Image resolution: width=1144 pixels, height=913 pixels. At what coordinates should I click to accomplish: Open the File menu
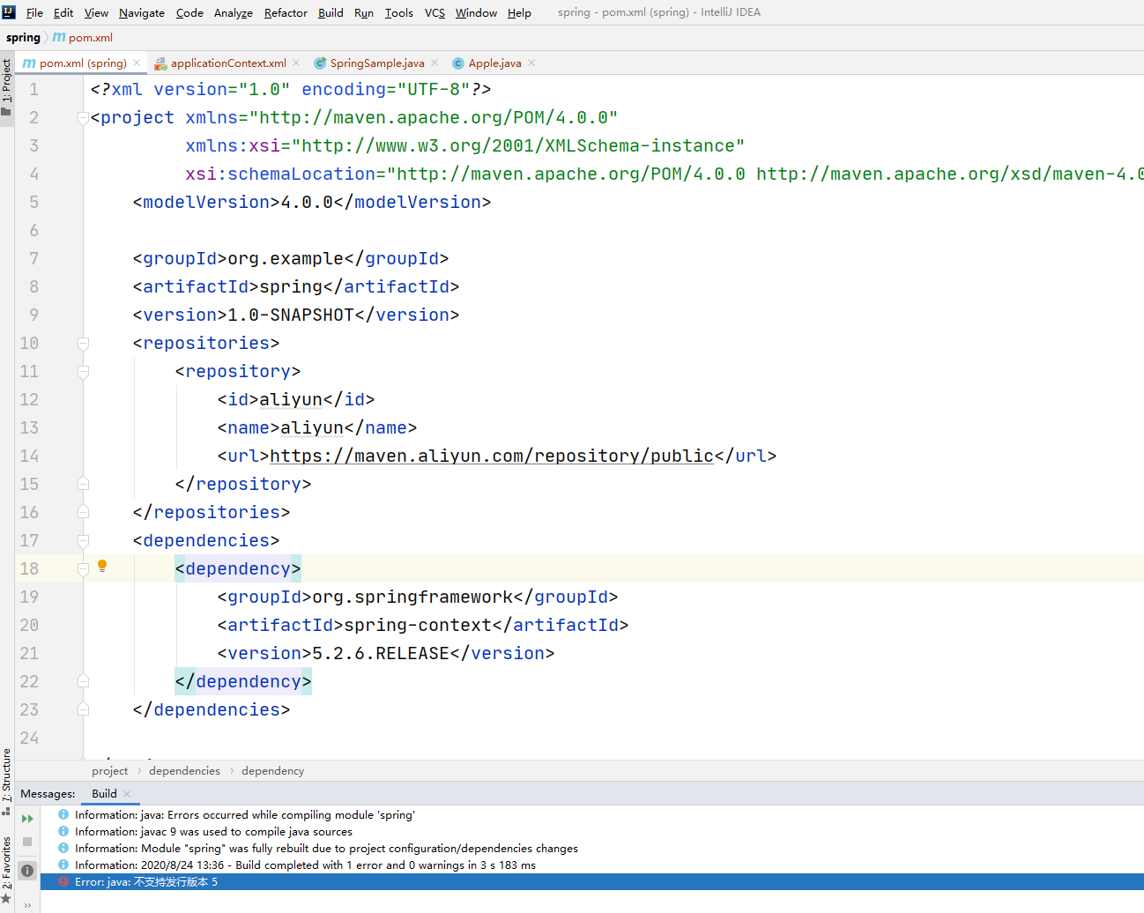34,12
